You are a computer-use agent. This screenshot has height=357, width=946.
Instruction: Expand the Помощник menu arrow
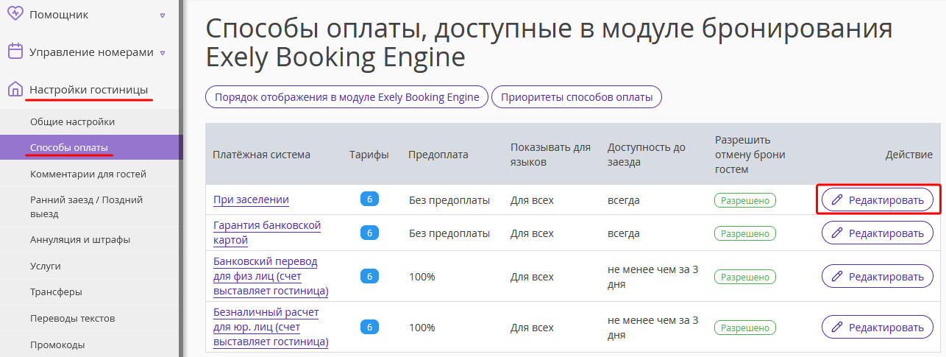pyautogui.click(x=162, y=15)
